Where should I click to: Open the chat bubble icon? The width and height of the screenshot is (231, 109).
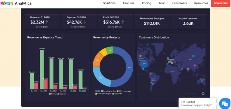pyautogui.click(x=225, y=104)
